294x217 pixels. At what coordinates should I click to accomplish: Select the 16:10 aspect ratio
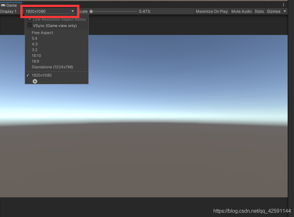[x=57, y=56]
